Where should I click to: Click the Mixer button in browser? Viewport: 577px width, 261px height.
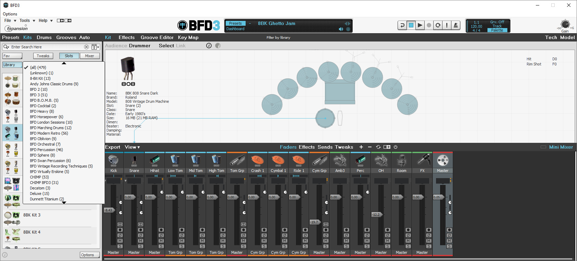90,56
